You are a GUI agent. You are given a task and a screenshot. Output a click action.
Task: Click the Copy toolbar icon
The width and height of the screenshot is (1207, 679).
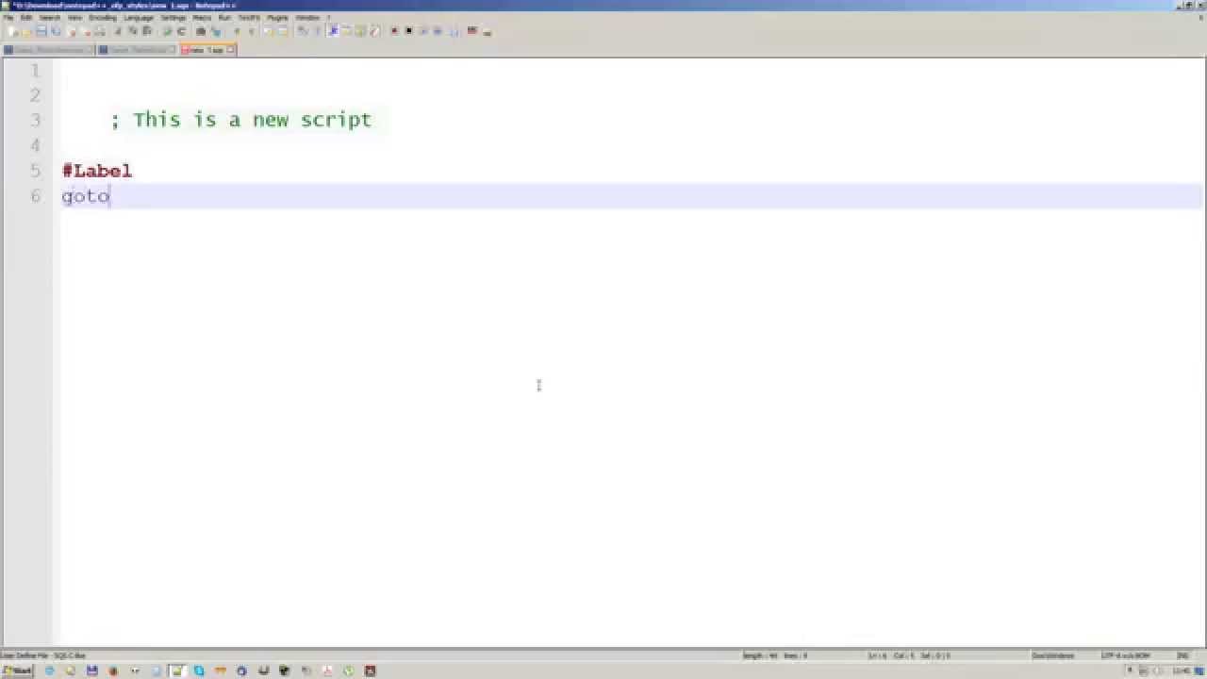point(133,31)
